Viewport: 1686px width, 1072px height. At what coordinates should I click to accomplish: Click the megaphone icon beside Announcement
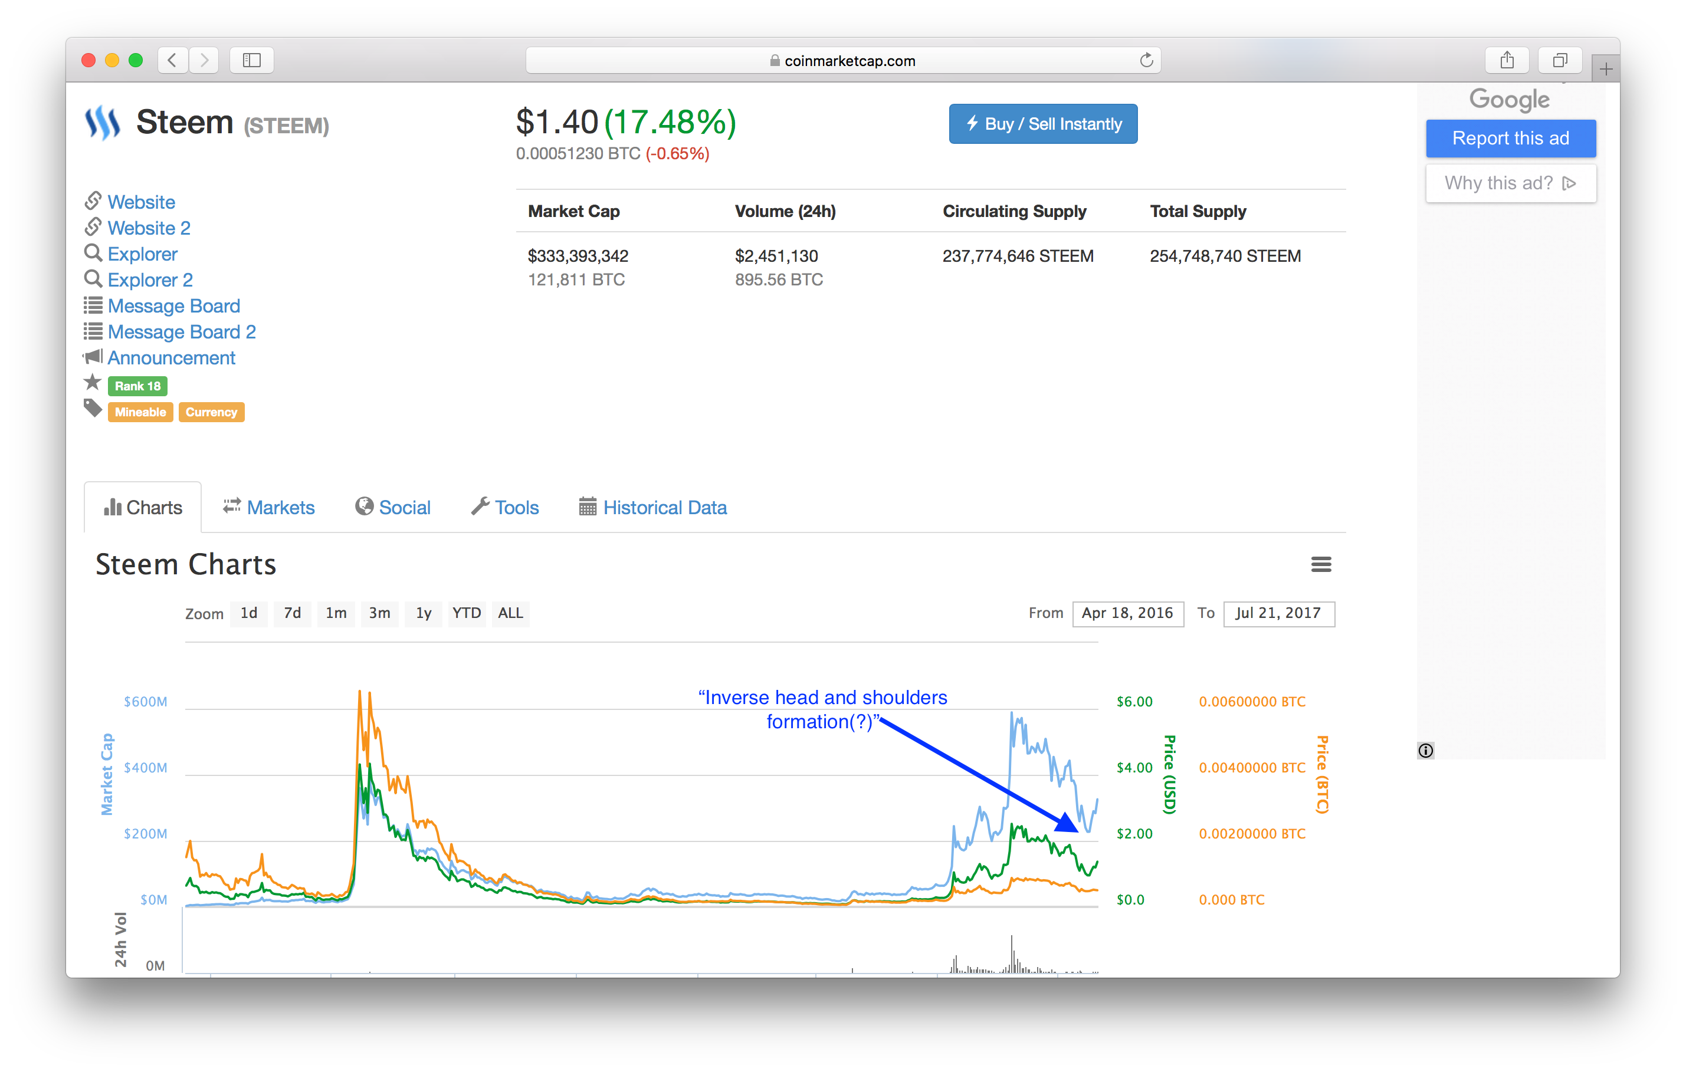pos(93,357)
